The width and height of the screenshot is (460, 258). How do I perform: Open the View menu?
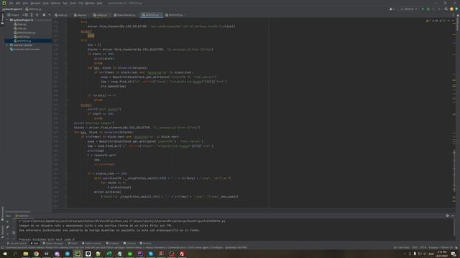26,3
